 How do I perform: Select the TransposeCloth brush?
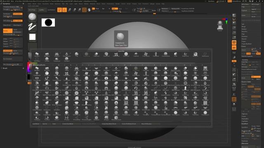pyautogui.click(x=156, y=113)
